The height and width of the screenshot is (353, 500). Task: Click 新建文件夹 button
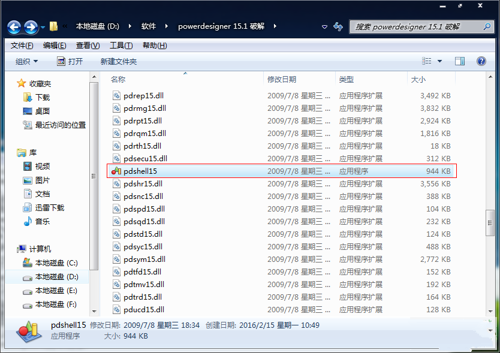click(118, 62)
